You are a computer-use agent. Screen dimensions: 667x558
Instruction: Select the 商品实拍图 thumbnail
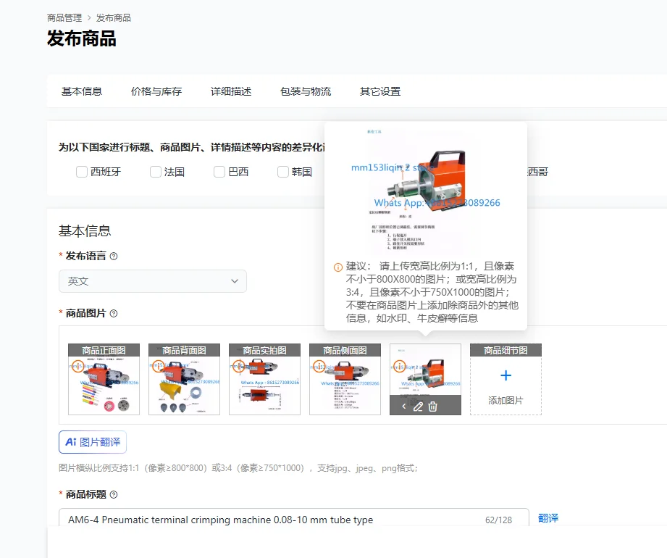[264, 379]
